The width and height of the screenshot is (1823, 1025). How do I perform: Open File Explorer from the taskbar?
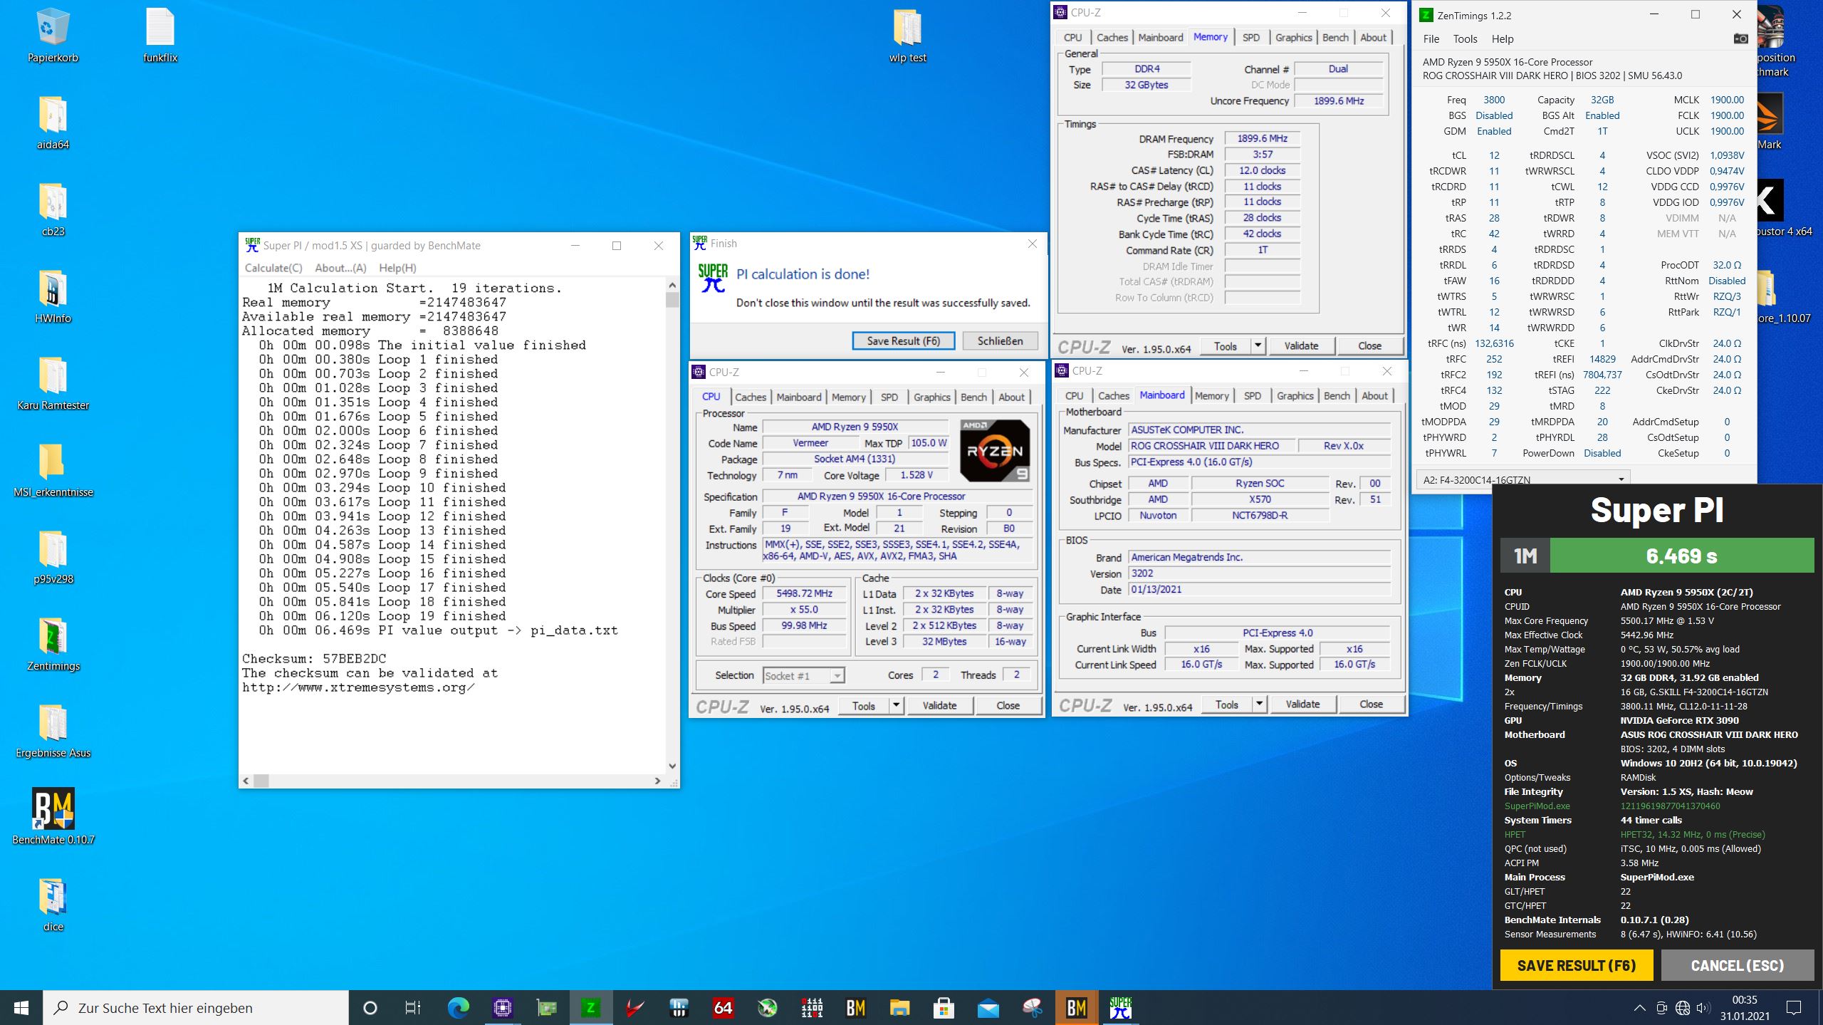click(900, 1007)
